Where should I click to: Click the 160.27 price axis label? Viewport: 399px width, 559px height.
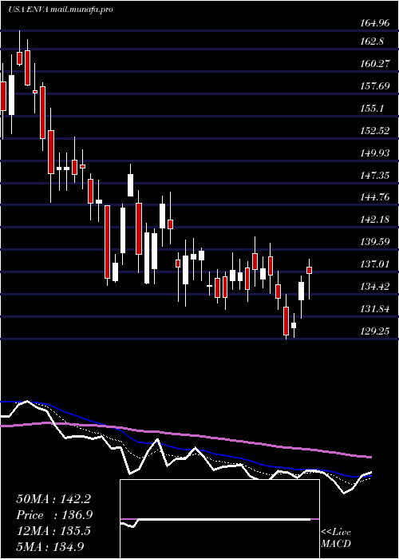[x=374, y=64]
